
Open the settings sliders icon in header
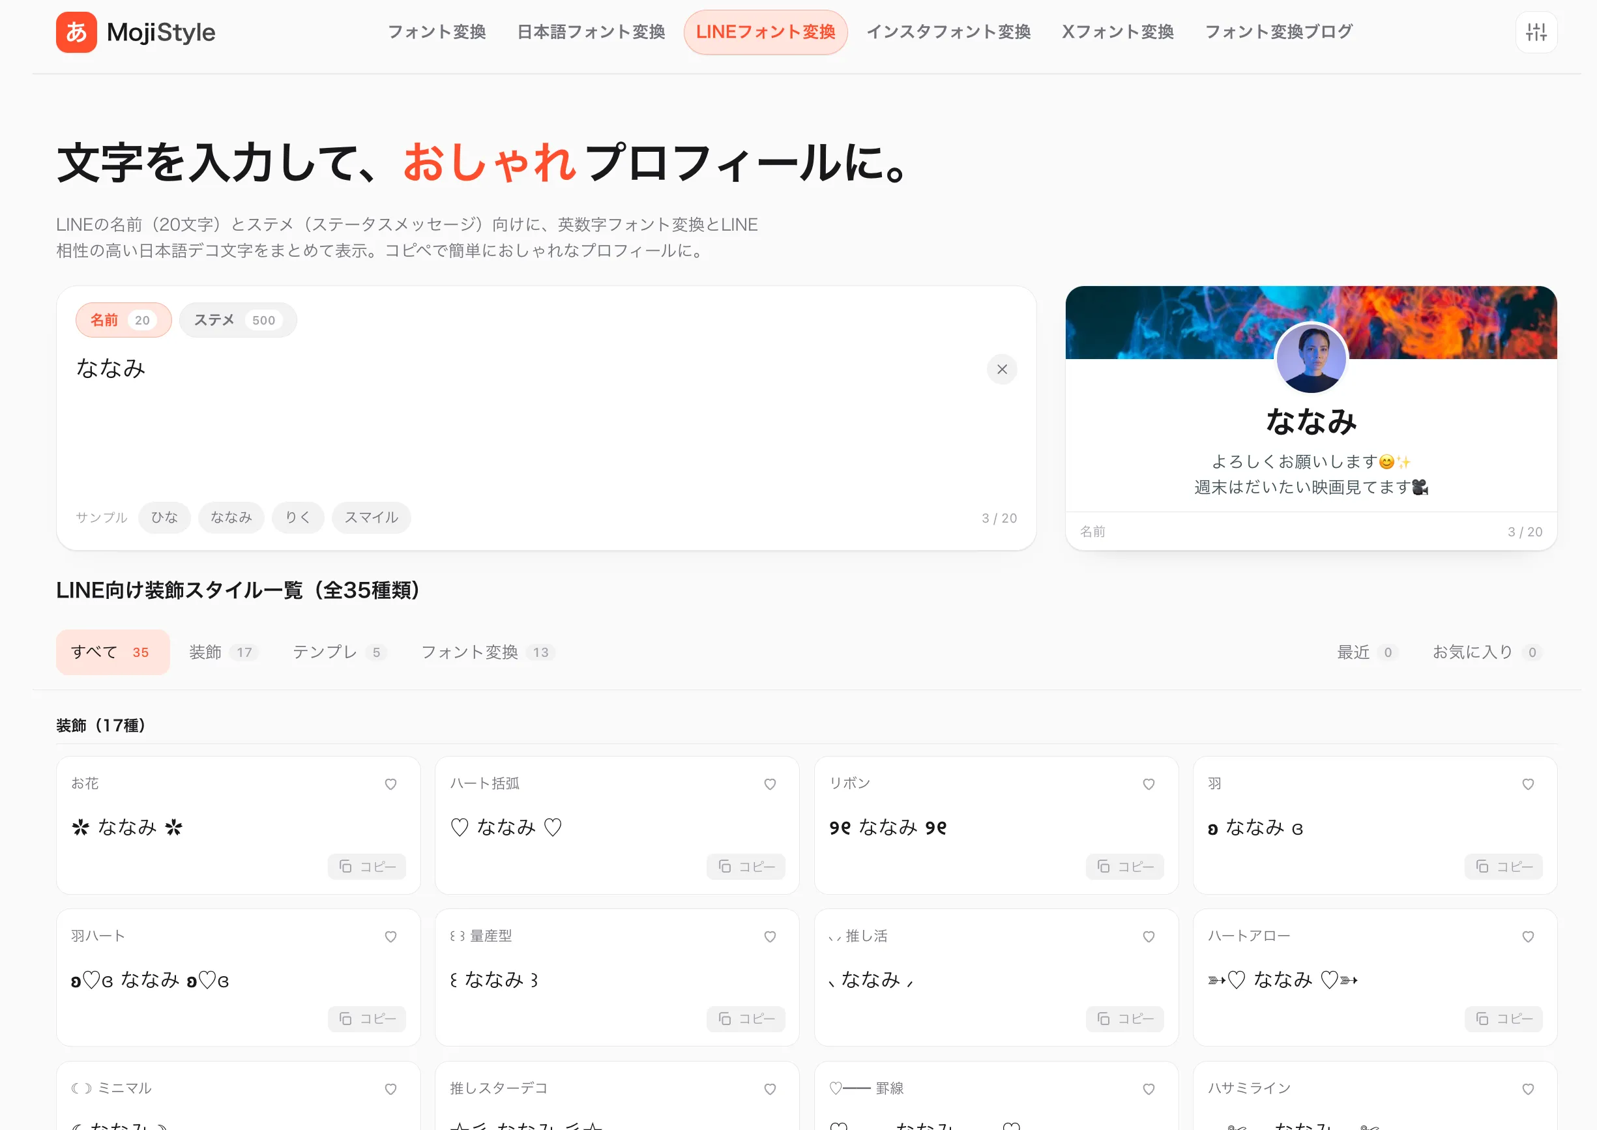[1536, 32]
